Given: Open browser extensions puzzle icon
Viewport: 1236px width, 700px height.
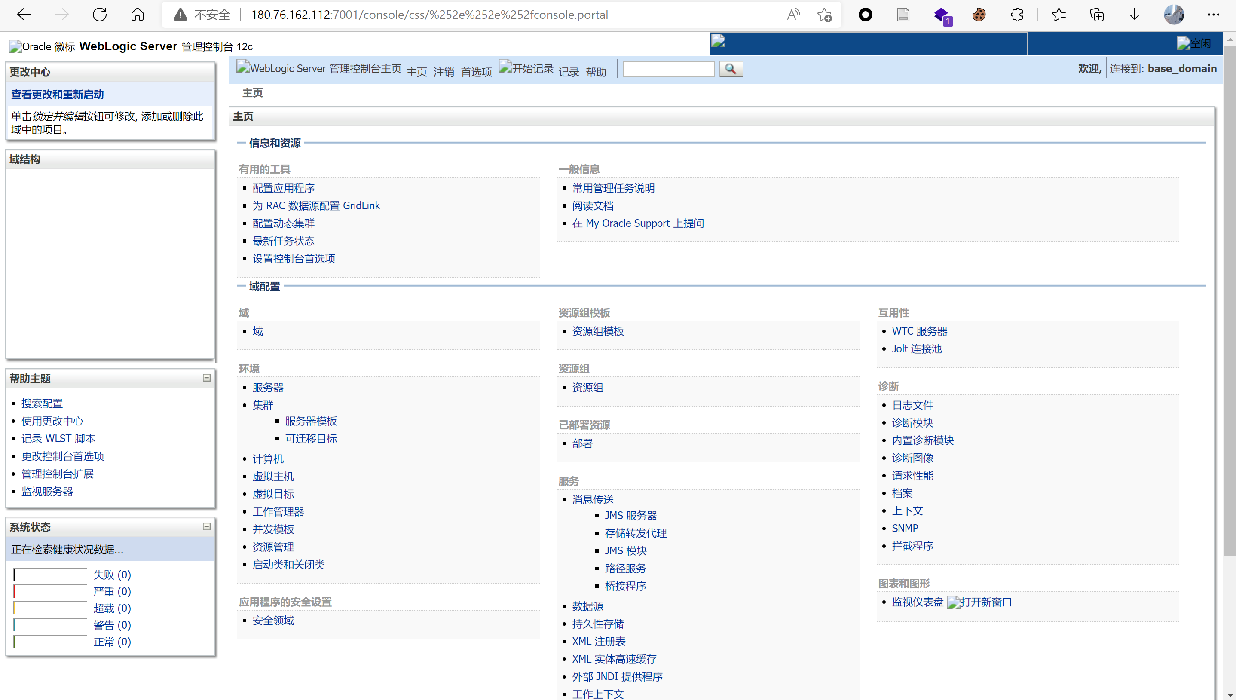Looking at the screenshot, I should [1017, 15].
